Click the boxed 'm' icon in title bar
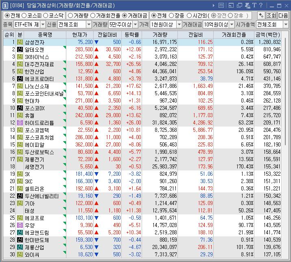Image resolution: width=291 pixels, height=262 pixels. pyautogui.click(x=221, y=5)
